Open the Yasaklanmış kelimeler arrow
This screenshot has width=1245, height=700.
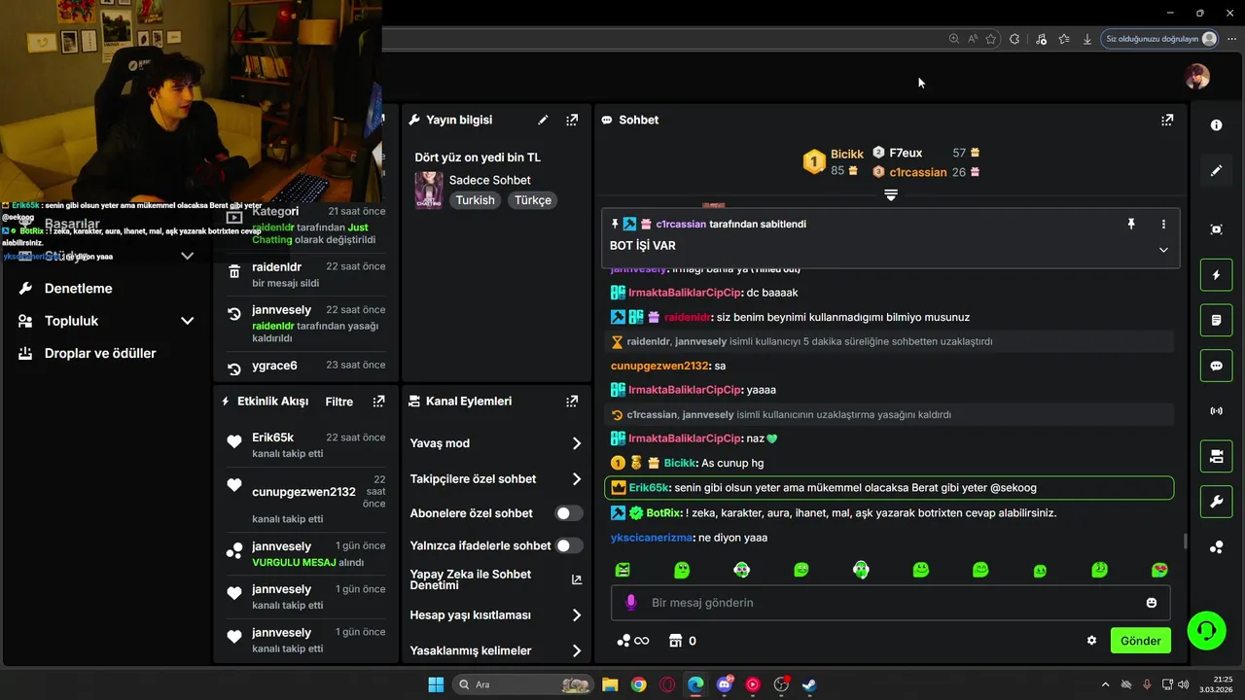(576, 650)
